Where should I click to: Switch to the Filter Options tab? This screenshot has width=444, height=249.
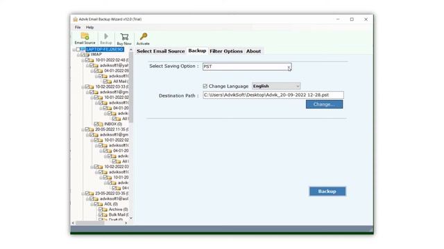coord(226,51)
